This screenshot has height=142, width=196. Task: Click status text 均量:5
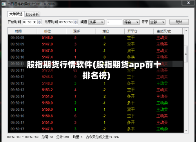point(78,137)
